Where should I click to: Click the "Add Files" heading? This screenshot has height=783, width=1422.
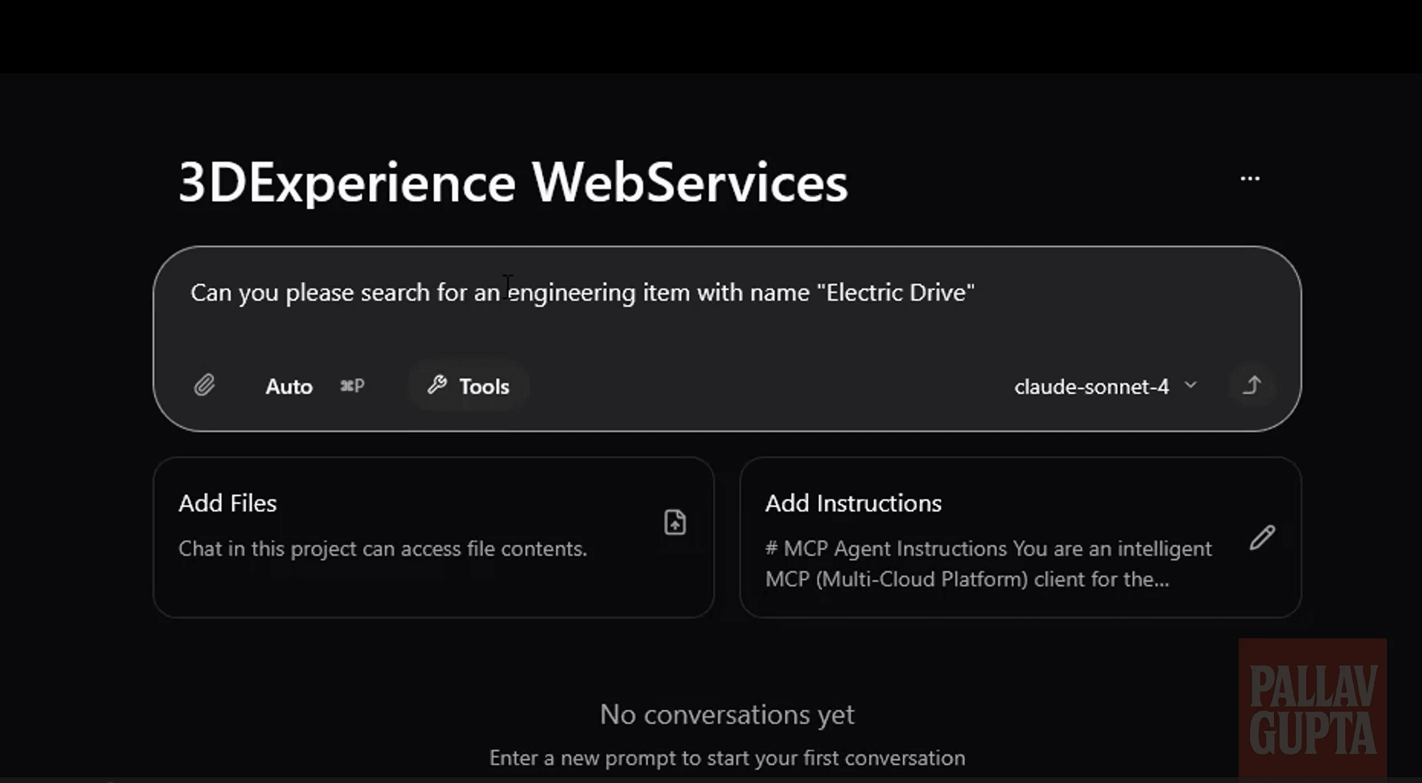[227, 503]
